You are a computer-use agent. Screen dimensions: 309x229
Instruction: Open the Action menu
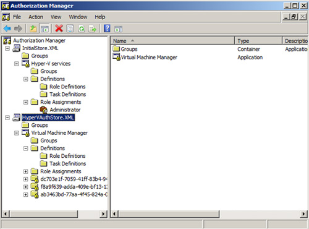point(36,17)
